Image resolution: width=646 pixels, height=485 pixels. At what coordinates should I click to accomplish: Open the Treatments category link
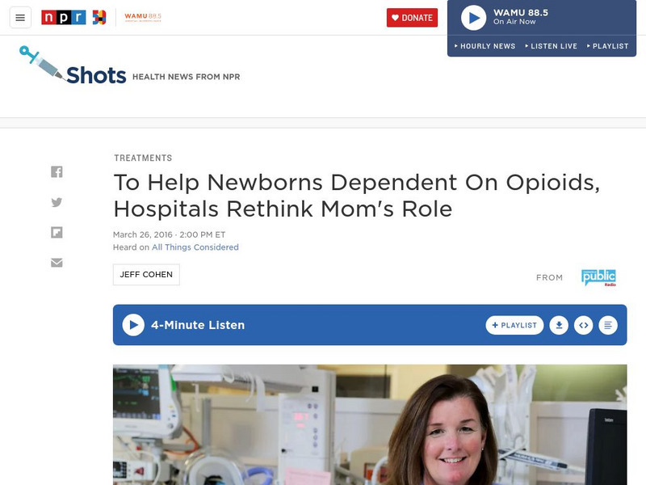(x=143, y=158)
